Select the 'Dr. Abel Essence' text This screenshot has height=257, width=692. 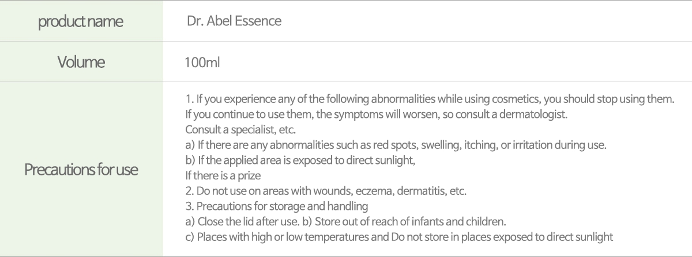point(234,22)
